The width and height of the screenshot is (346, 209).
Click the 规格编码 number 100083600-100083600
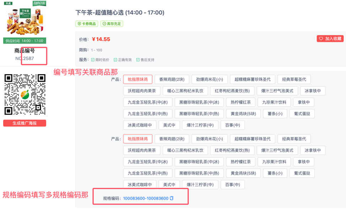pyautogui.click(x=146, y=198)
